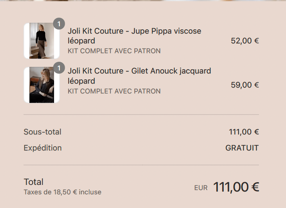The width and height of the screenshot is (286, 208).
Task: Click the taxes de 18,50 € note
Action: pyautogui.click(x=62, y=192)
